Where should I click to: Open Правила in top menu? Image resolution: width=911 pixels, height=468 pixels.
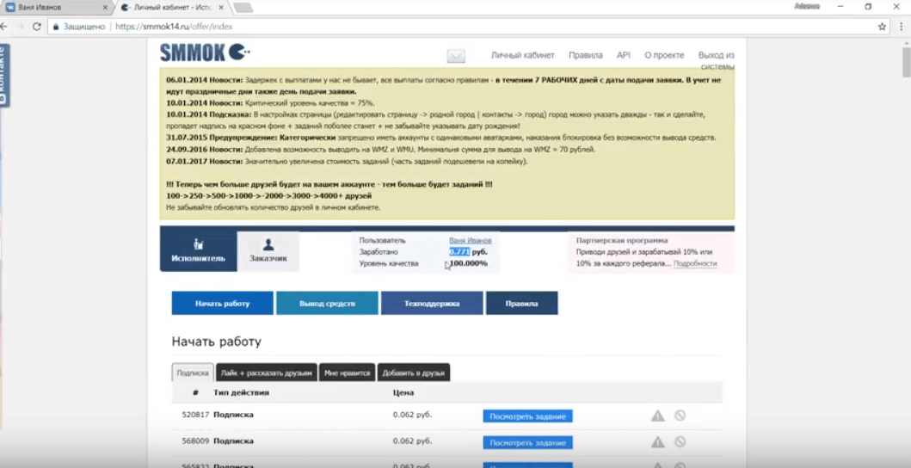coord(586,55)
